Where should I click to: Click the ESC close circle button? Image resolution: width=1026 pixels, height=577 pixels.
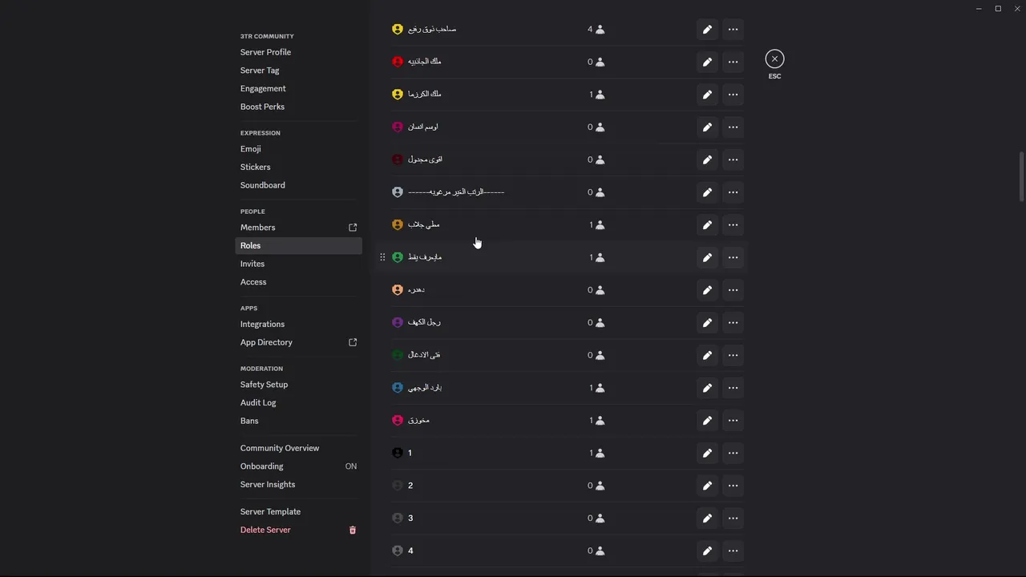[x=774, y=59]
